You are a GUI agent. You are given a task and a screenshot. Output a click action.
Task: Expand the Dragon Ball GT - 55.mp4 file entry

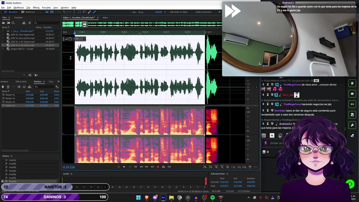click(x=3, y=49)
